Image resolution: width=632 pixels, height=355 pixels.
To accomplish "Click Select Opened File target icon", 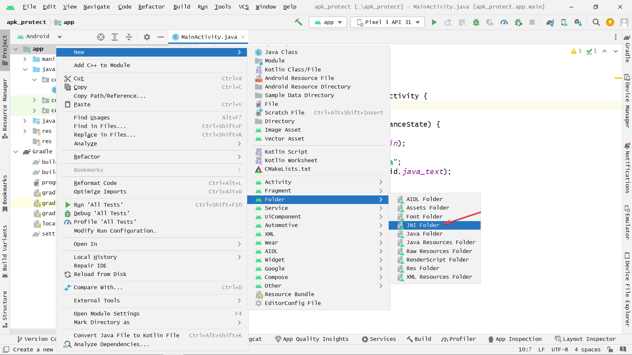I will (x=101, y=37).
